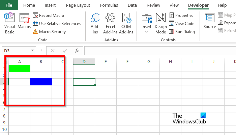Image resolution: width=236 pixels, height=135 pixels.
Task: Open the File menu
Action: point(9,5)
